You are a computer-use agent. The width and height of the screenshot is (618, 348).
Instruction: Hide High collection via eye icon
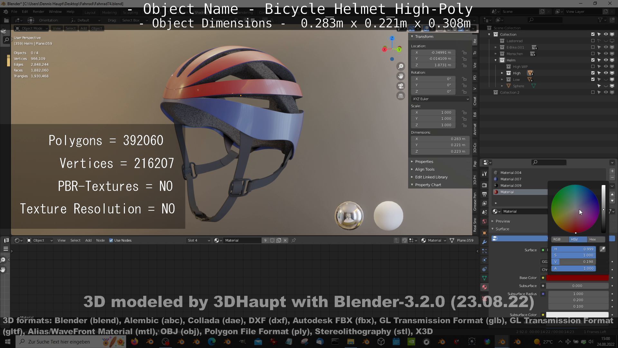(606, 73)
